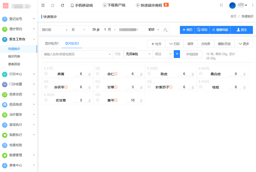Star the 赤茯苓 herb entry

coord(46,87)
